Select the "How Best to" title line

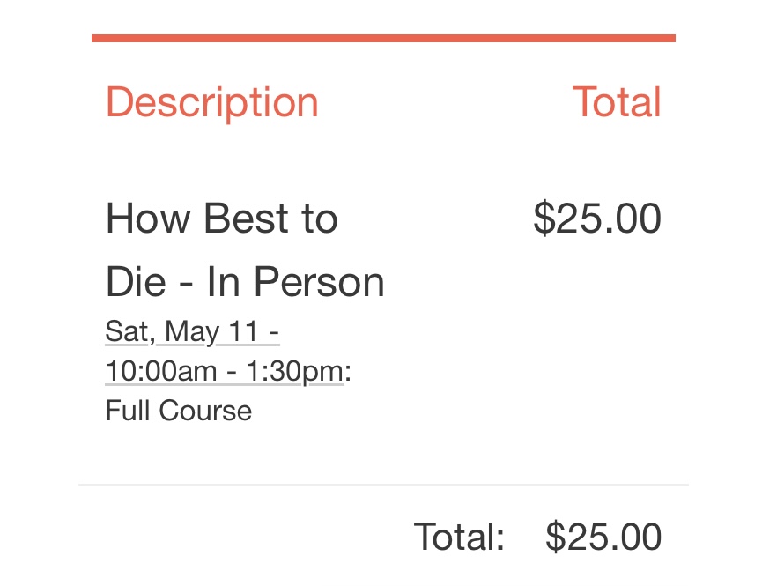click(x=221, y=219)
